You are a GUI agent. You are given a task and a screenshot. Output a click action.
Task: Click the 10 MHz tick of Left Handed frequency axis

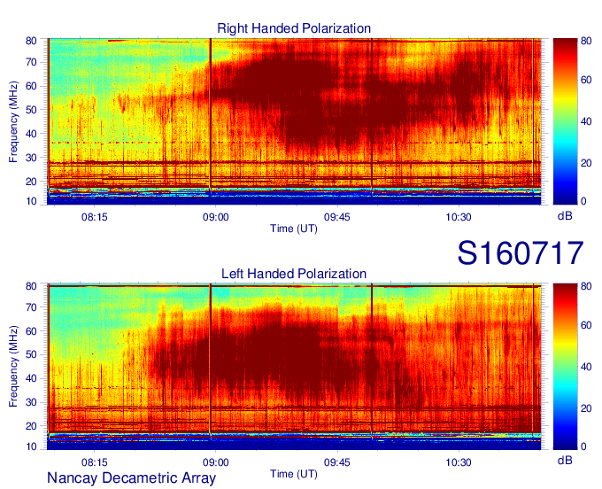click(31, 446)
